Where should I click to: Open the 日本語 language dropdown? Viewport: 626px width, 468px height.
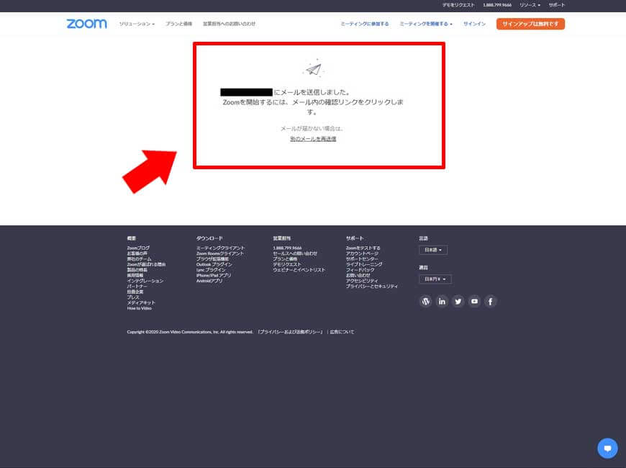click(433, 250)
